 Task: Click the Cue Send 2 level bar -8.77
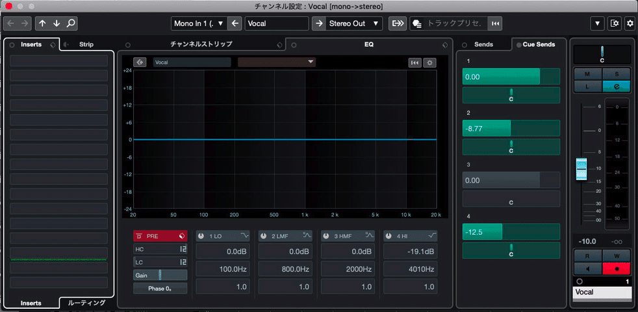(511, 128)
